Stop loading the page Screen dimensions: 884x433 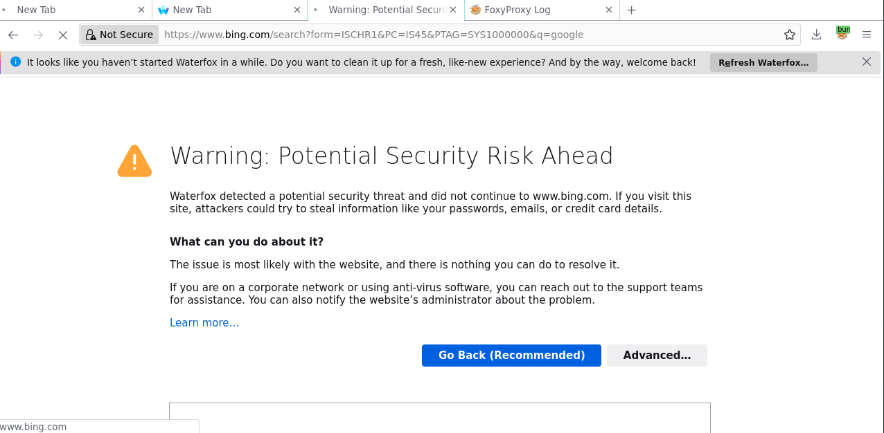(x=62, y=35)
